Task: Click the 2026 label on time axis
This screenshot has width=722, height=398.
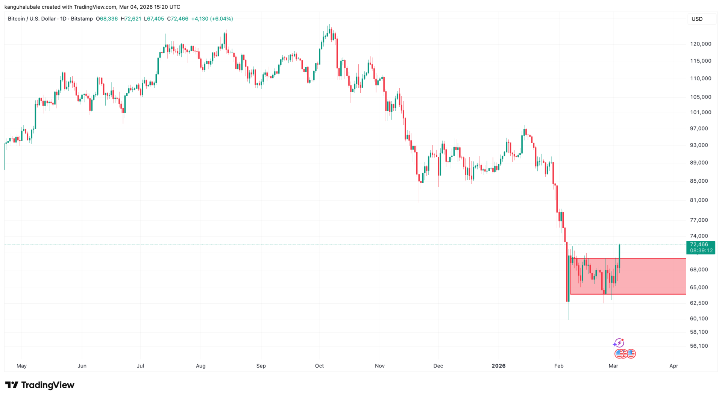Action: coord(498,366)
